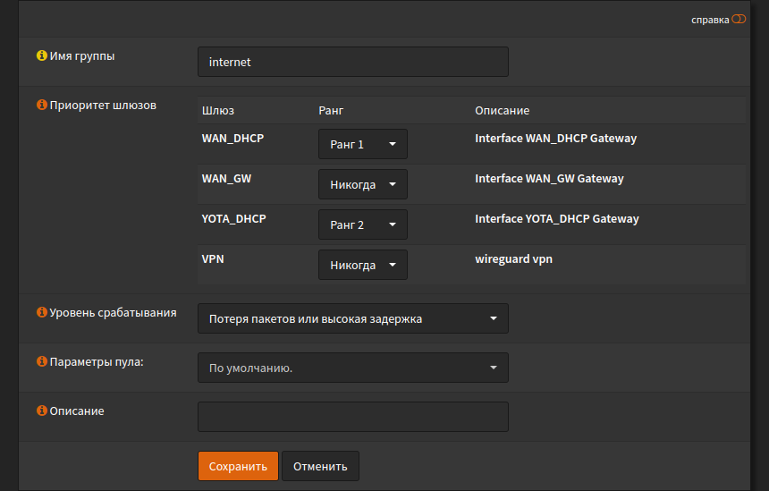This screenshot has height=491, width=769.
Task: Click text Interface YOTA_DHCP Gateway
Action: [x=557, y=219]
